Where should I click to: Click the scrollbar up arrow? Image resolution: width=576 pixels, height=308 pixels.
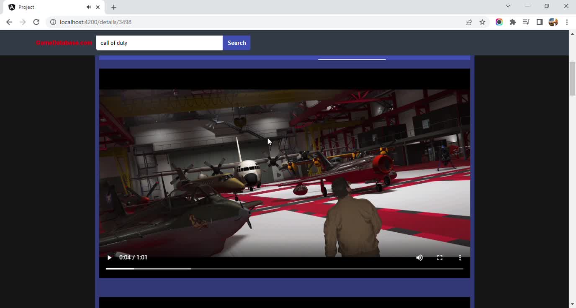(572, 33)
